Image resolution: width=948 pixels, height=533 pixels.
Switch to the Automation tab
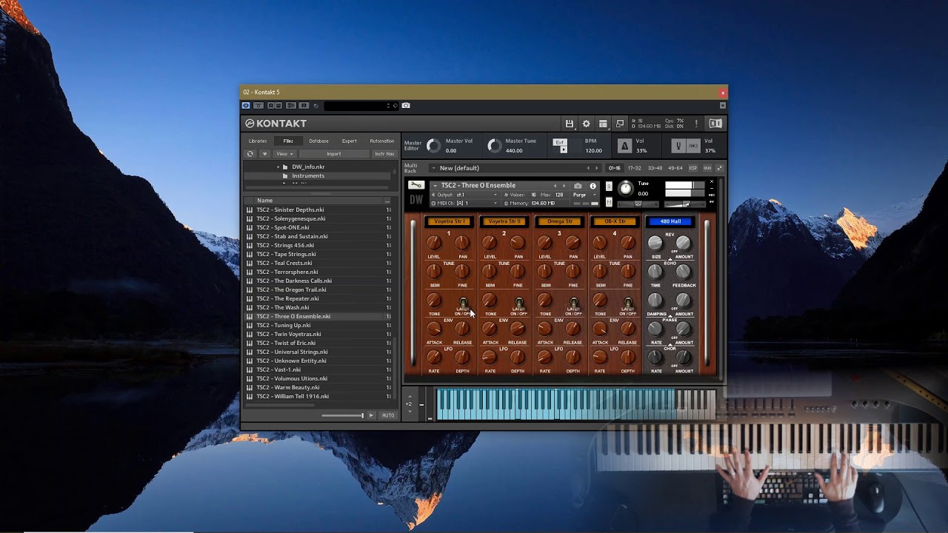381,141
